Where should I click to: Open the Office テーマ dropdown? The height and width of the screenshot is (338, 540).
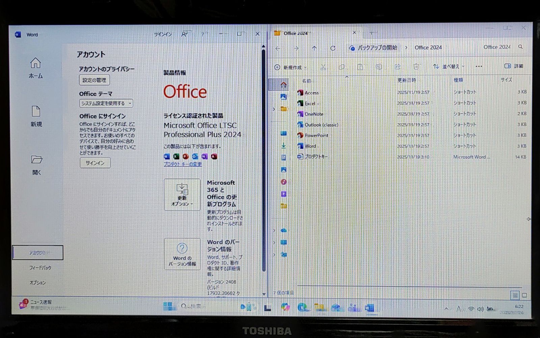(x=106, y=103)
